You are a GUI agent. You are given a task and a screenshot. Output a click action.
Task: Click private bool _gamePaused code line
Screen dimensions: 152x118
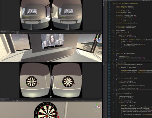pyautogui.click(x=124, y=20)
